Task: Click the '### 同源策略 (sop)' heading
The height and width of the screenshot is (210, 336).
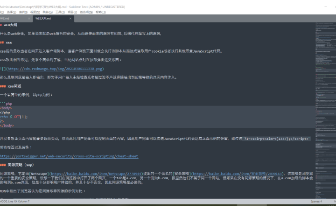Action: [x=17, y=165]
